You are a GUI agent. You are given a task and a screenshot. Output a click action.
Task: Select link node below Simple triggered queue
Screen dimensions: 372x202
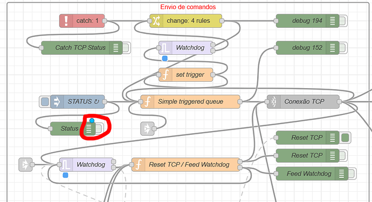(148, 129)
